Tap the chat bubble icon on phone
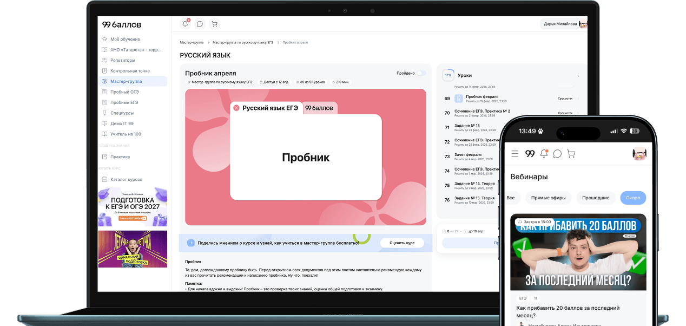Viewport: 686px width, 326px height. pyautogui.click(x=557, y=154)
